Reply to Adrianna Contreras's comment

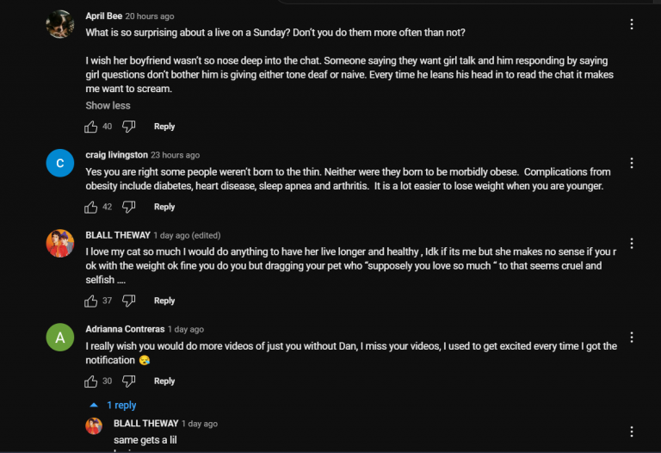coord(164,382)
